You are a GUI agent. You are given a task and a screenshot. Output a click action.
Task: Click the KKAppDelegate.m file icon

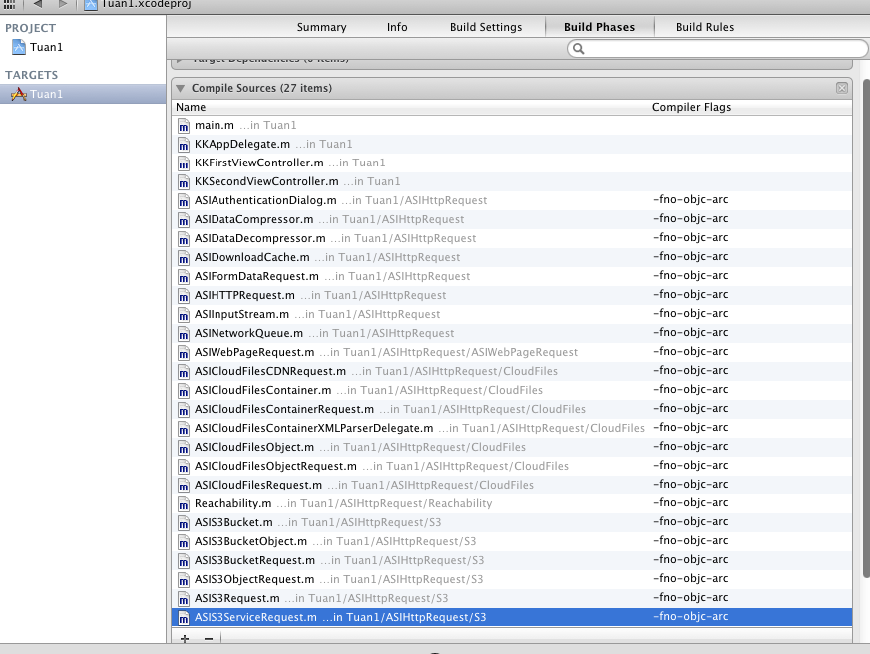[x=184, y=145]
